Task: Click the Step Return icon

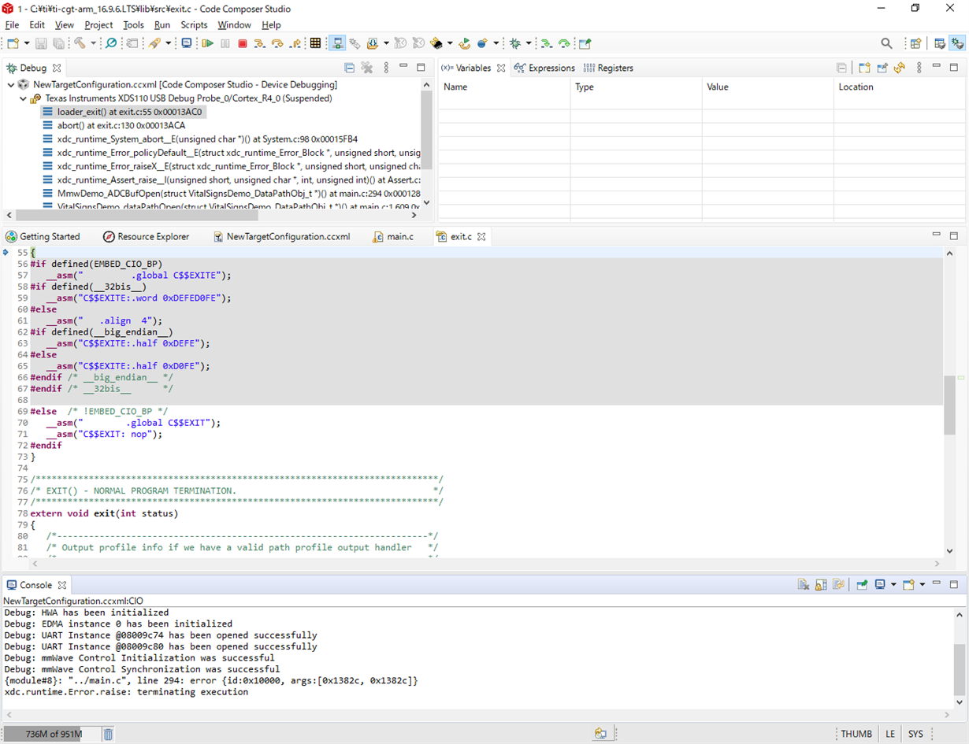Action: [x=295, y=43]
